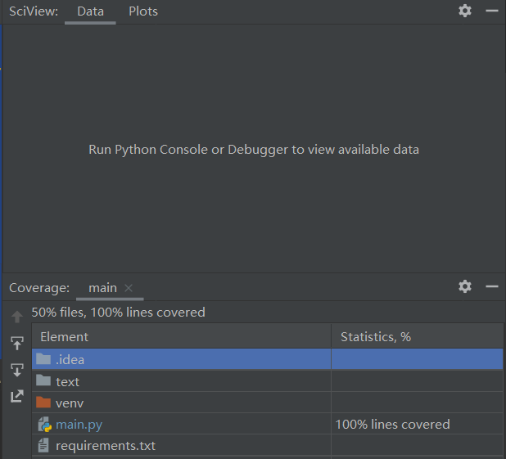The height and width of the screenshot is (459, 506).
Task: Open the SciView settings gear
Action: coord(465,11)
